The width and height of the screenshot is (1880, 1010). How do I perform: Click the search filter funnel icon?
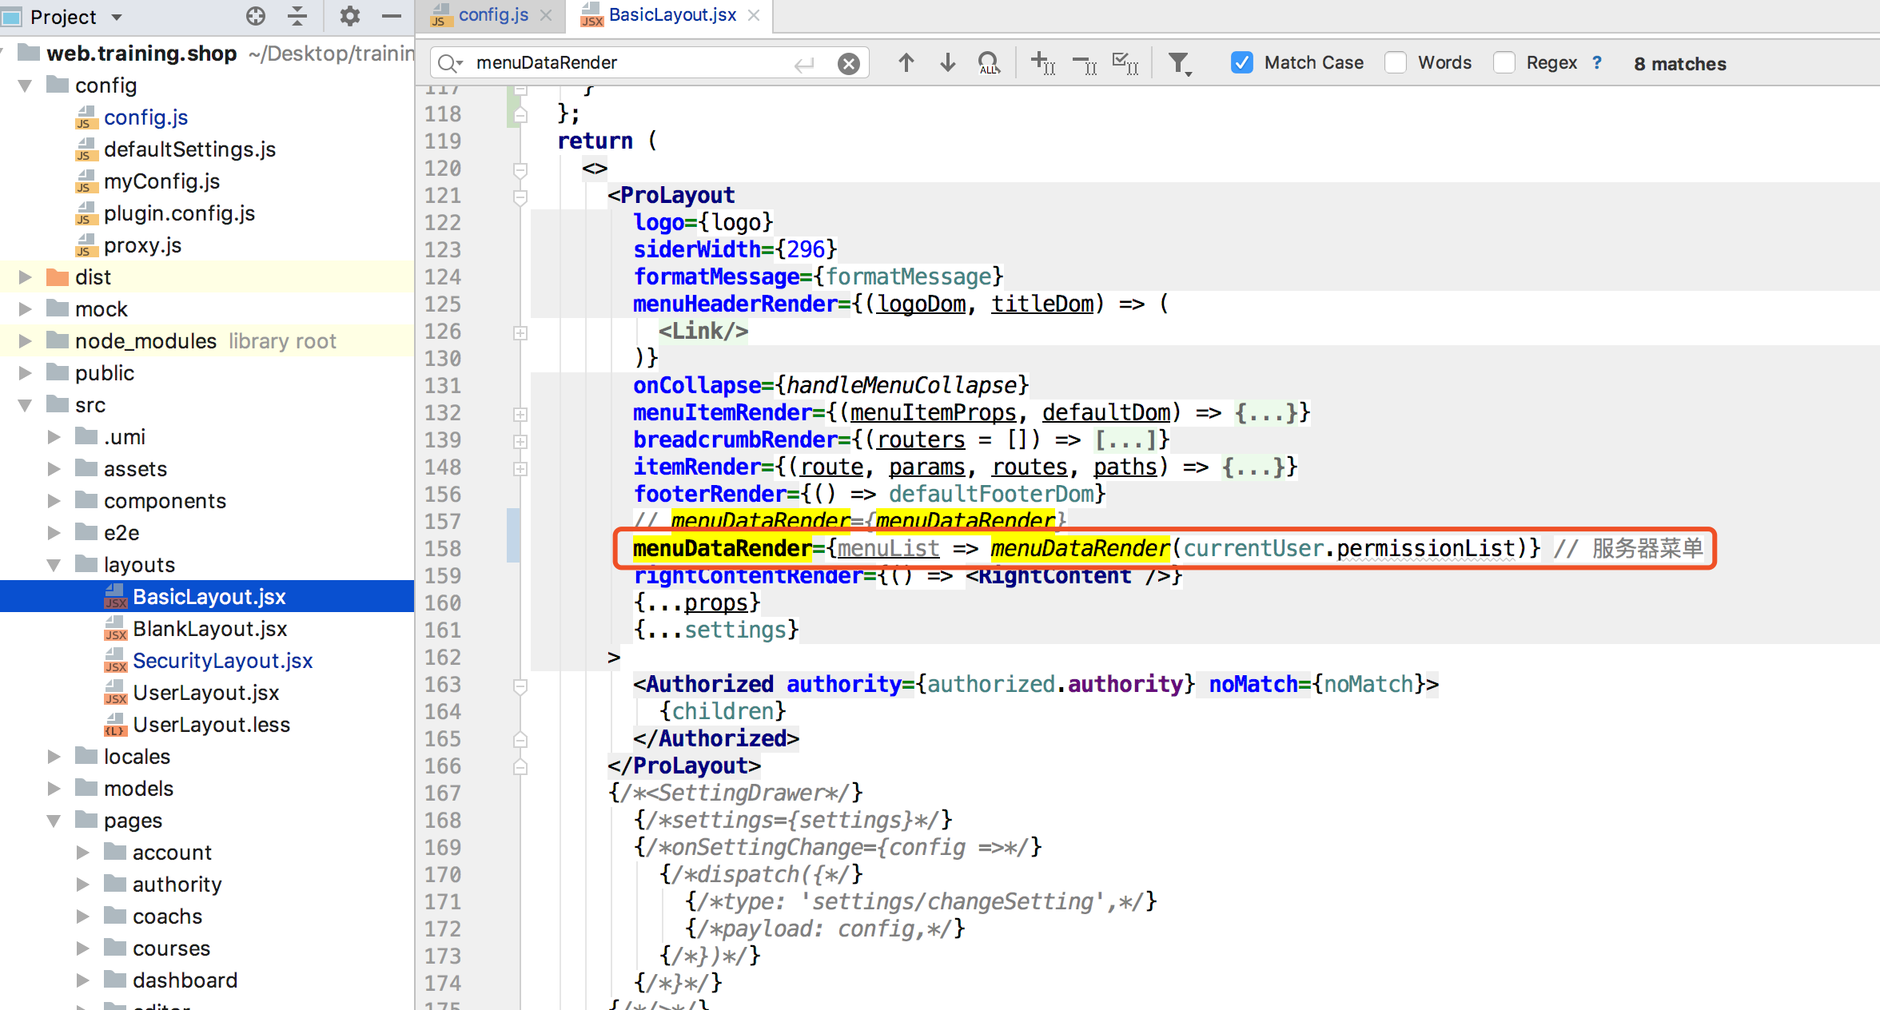tap(1178, 62)
